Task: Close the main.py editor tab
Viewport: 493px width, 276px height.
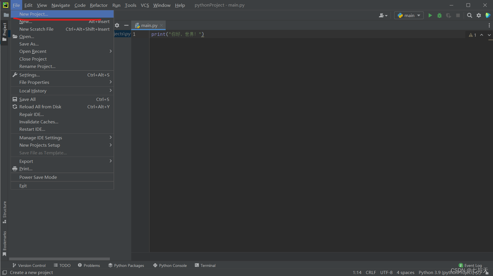Action: [161, 25]
